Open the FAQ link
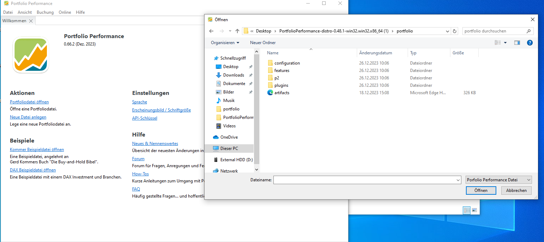Viewport: 544px width, 242px height. click(136, 189)
